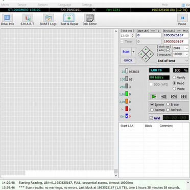190x190 pixels.
Task: Open the Language menu
Action: coord(65,5)
